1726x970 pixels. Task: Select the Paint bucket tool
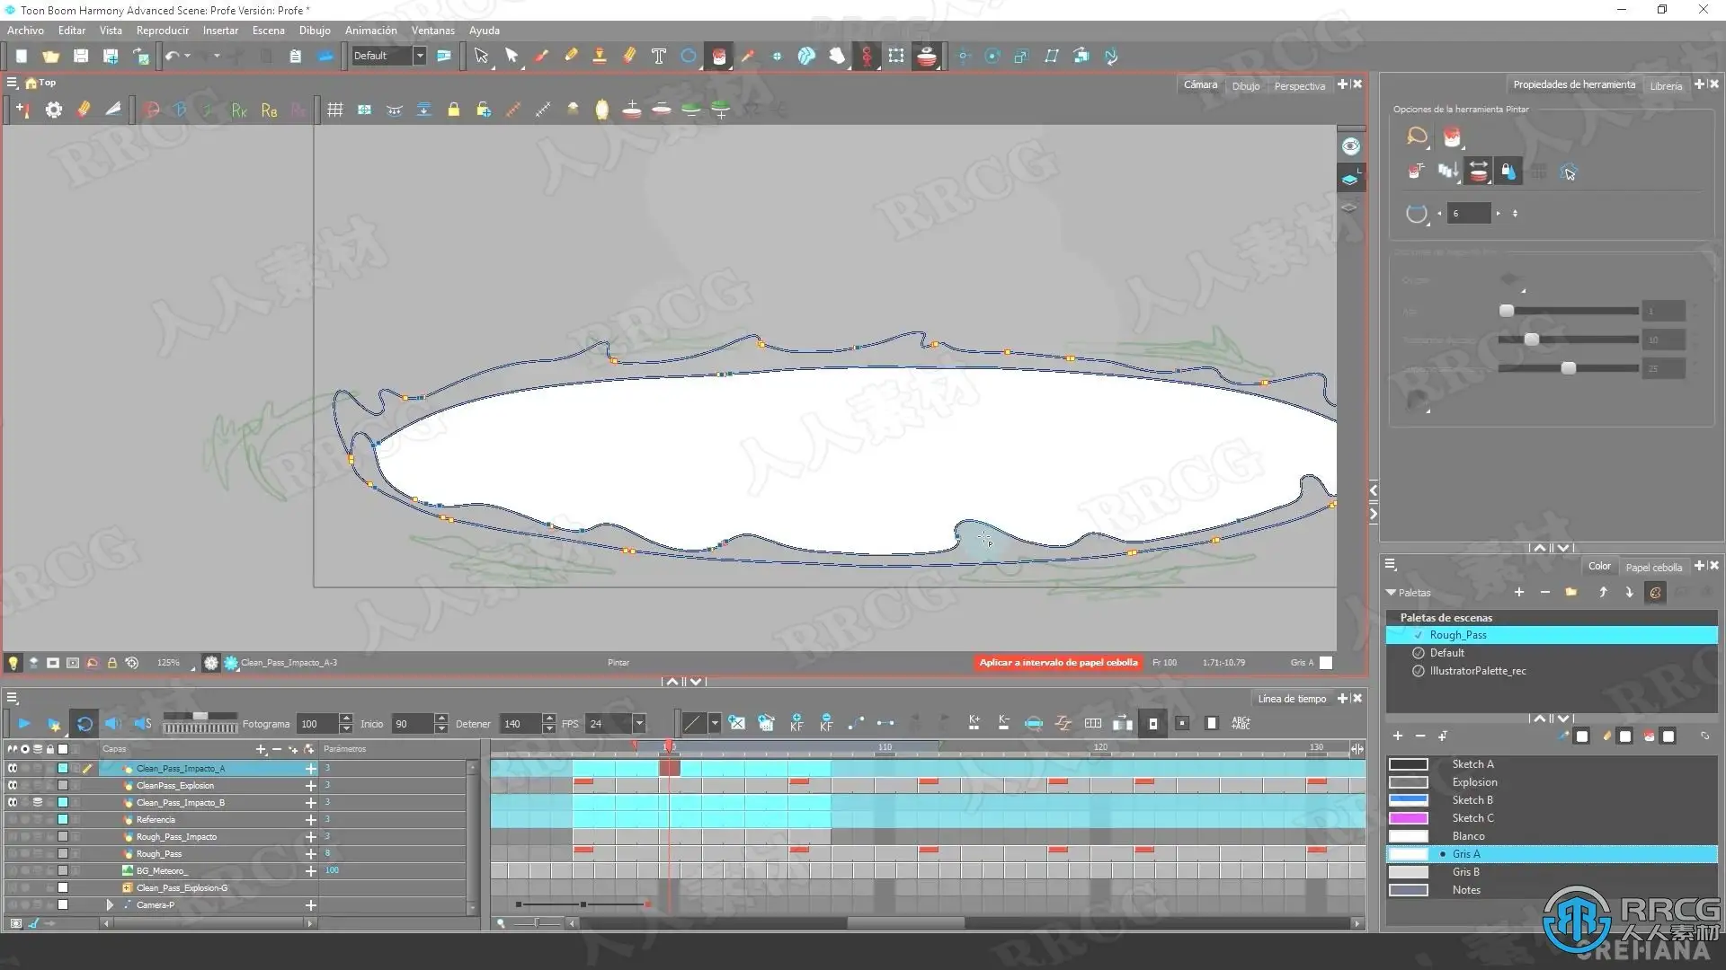click(x=718, y=56)
